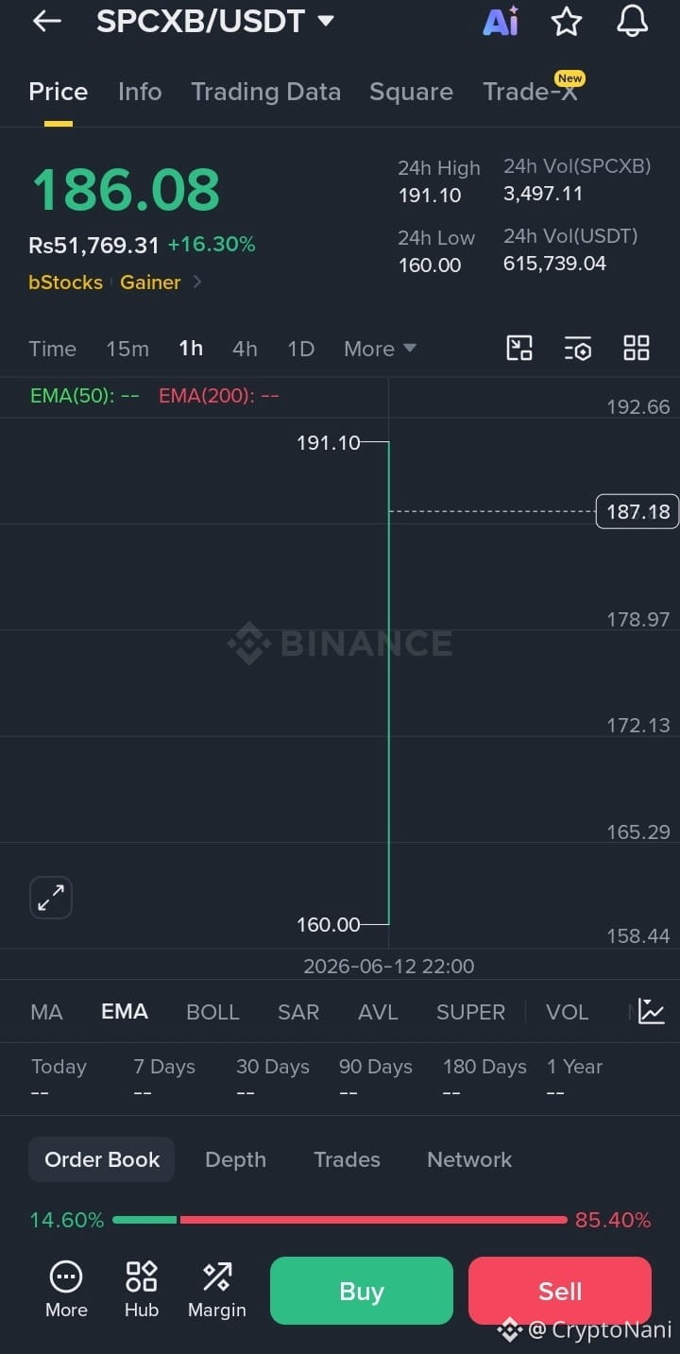
Task: Switch to the Depth tab
Action: tap(235, 1159)
